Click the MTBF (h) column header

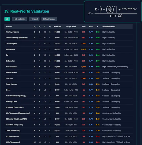click(x=57, y=27)
